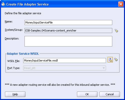The height and width of the screenshot is (100, 125).
Task: Click the flashlight icon beside System/Group field
Action: point(116,30)
